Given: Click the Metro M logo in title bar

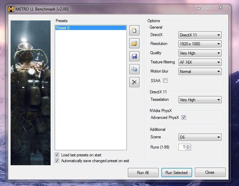Looking at the screenshot, I should 11,9.
